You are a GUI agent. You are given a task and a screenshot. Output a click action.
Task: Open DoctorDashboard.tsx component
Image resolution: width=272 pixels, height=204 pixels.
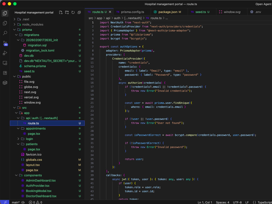tap(47, 196)
